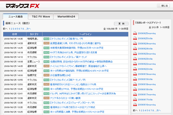The width and height of the screenshot is (173, 115).
Task: Open 20090616morning report link
Action: pos(147,105)
